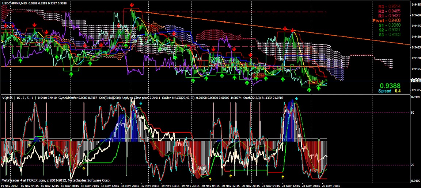Click the USDCHFFXF,M15 chart title
Image resolution: width=421 pixels, height=188 pixels.
[x=14, y=3]
